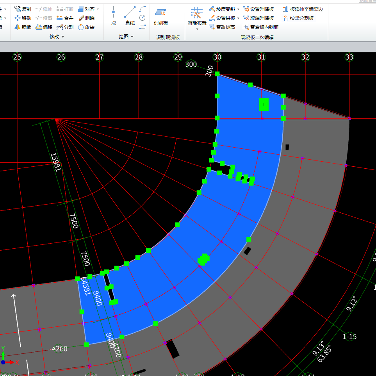This screenshot has height=376, width=376.
Task: Click 查看板内钢筋 (View slab rebar)
Action: [x=260, y=27]
